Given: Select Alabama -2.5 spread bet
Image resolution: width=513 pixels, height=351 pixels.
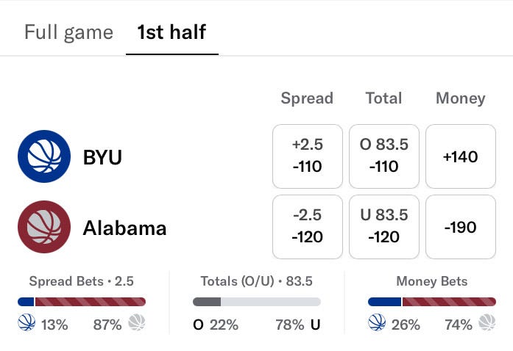Looking at the screenshot, I should (x=308, y=227).
